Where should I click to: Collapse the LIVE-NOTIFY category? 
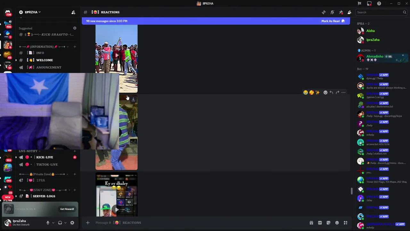click(x=29, y=151)
